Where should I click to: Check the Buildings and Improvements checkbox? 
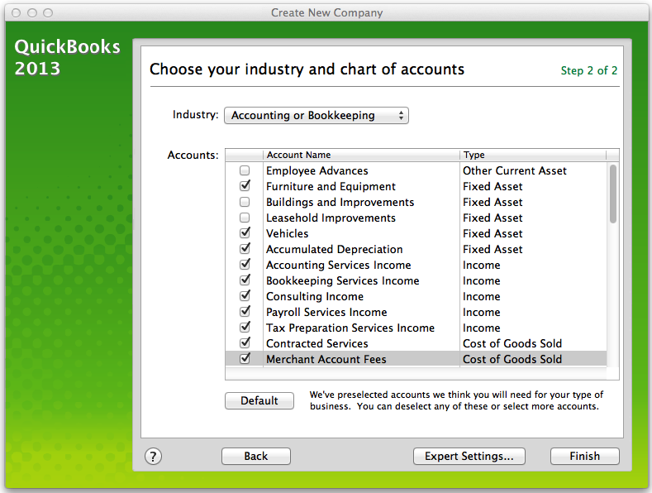[x=245, y=202]
